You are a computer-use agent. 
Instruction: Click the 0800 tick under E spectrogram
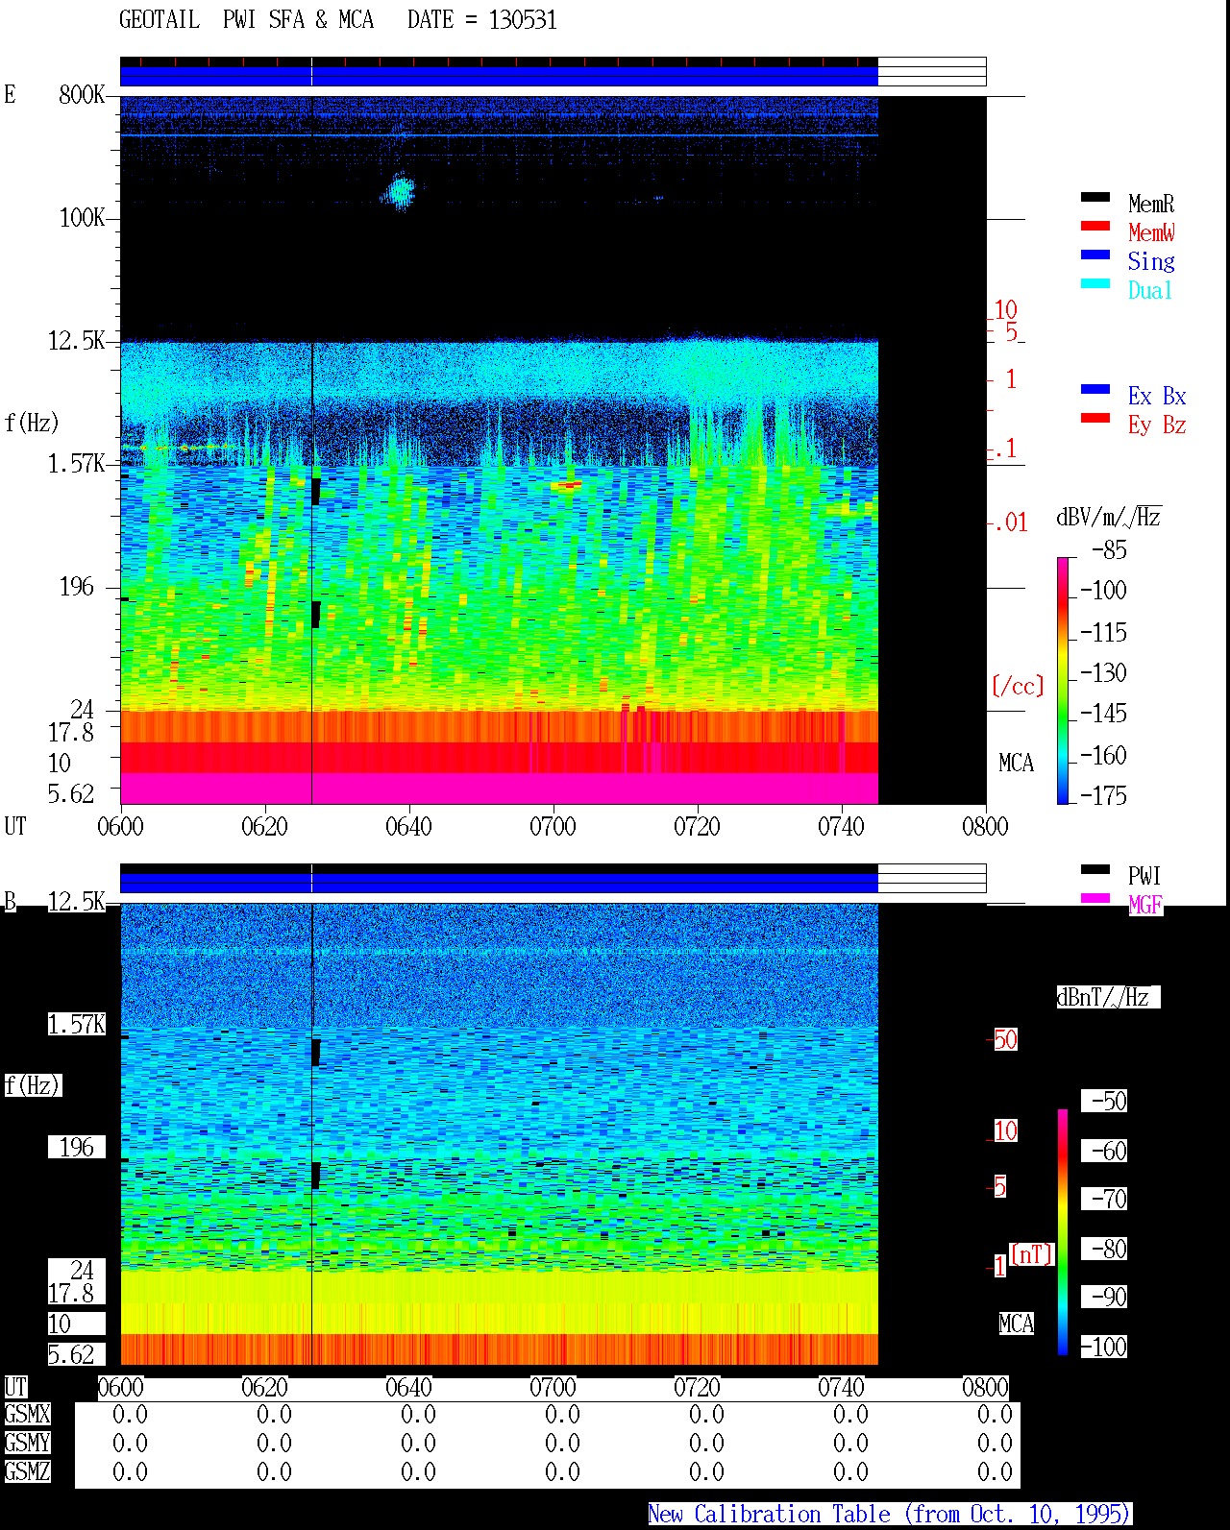(x=985, y=827)
